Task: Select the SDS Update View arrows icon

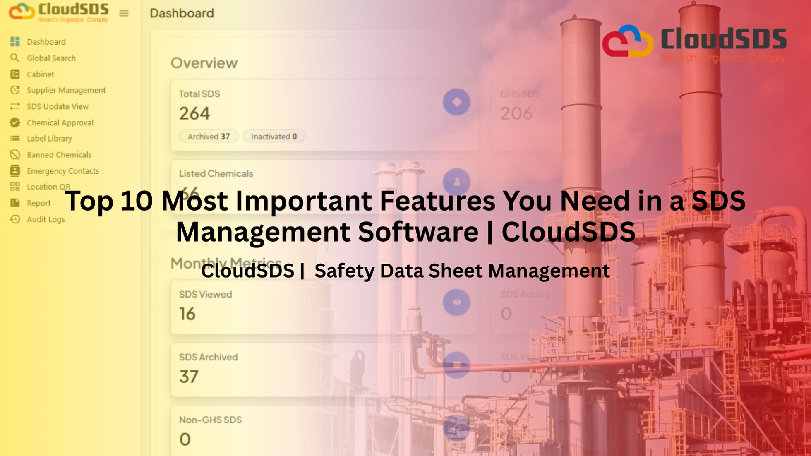Action: pyautogui.click(x=15, y=106)
